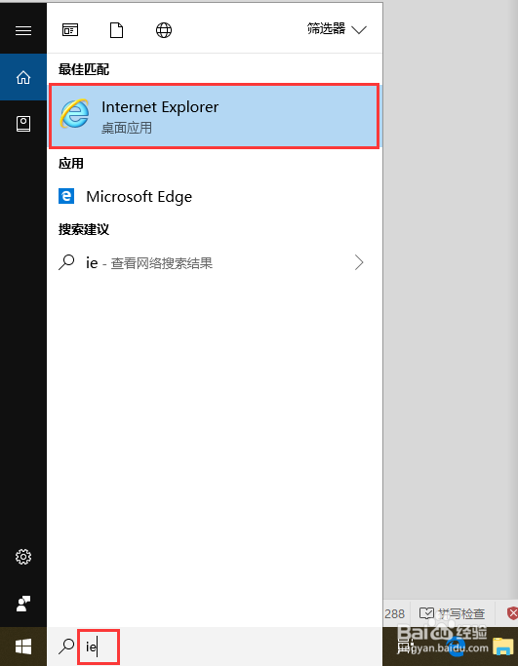Click the 拼写检查 spell check button

452,613
